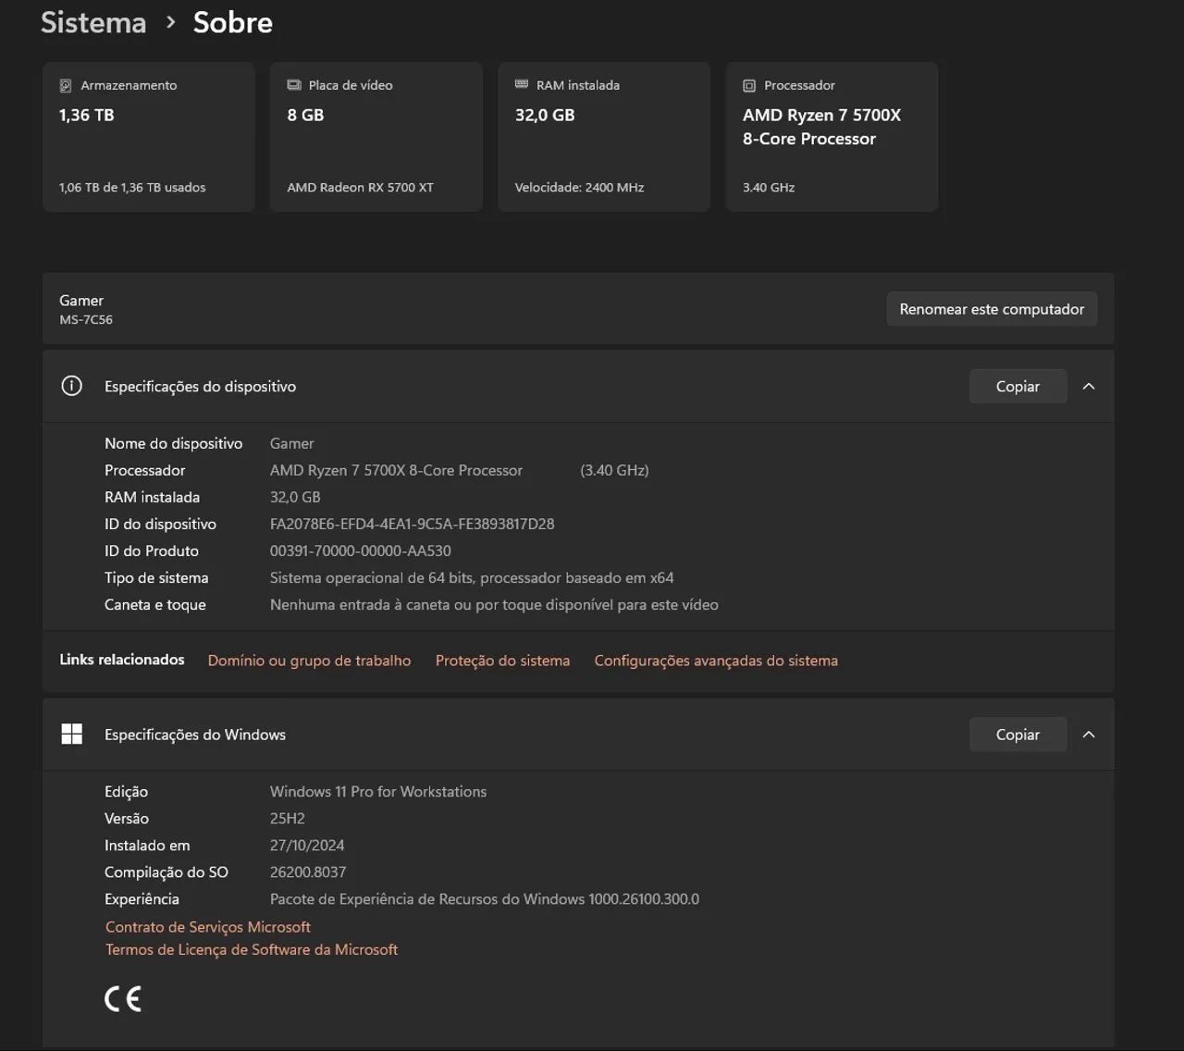Click the Instalado em label
This screenshot has width=1184, height=1051.
point(147,845)
